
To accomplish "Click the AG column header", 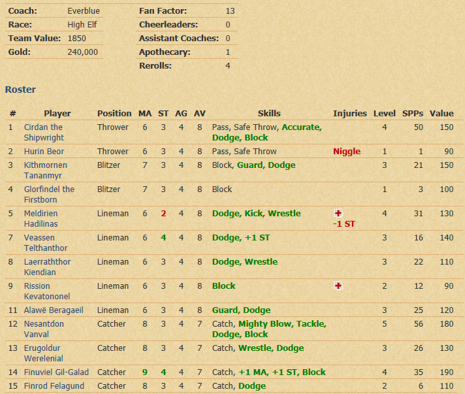I will click(x=181, y=113).
